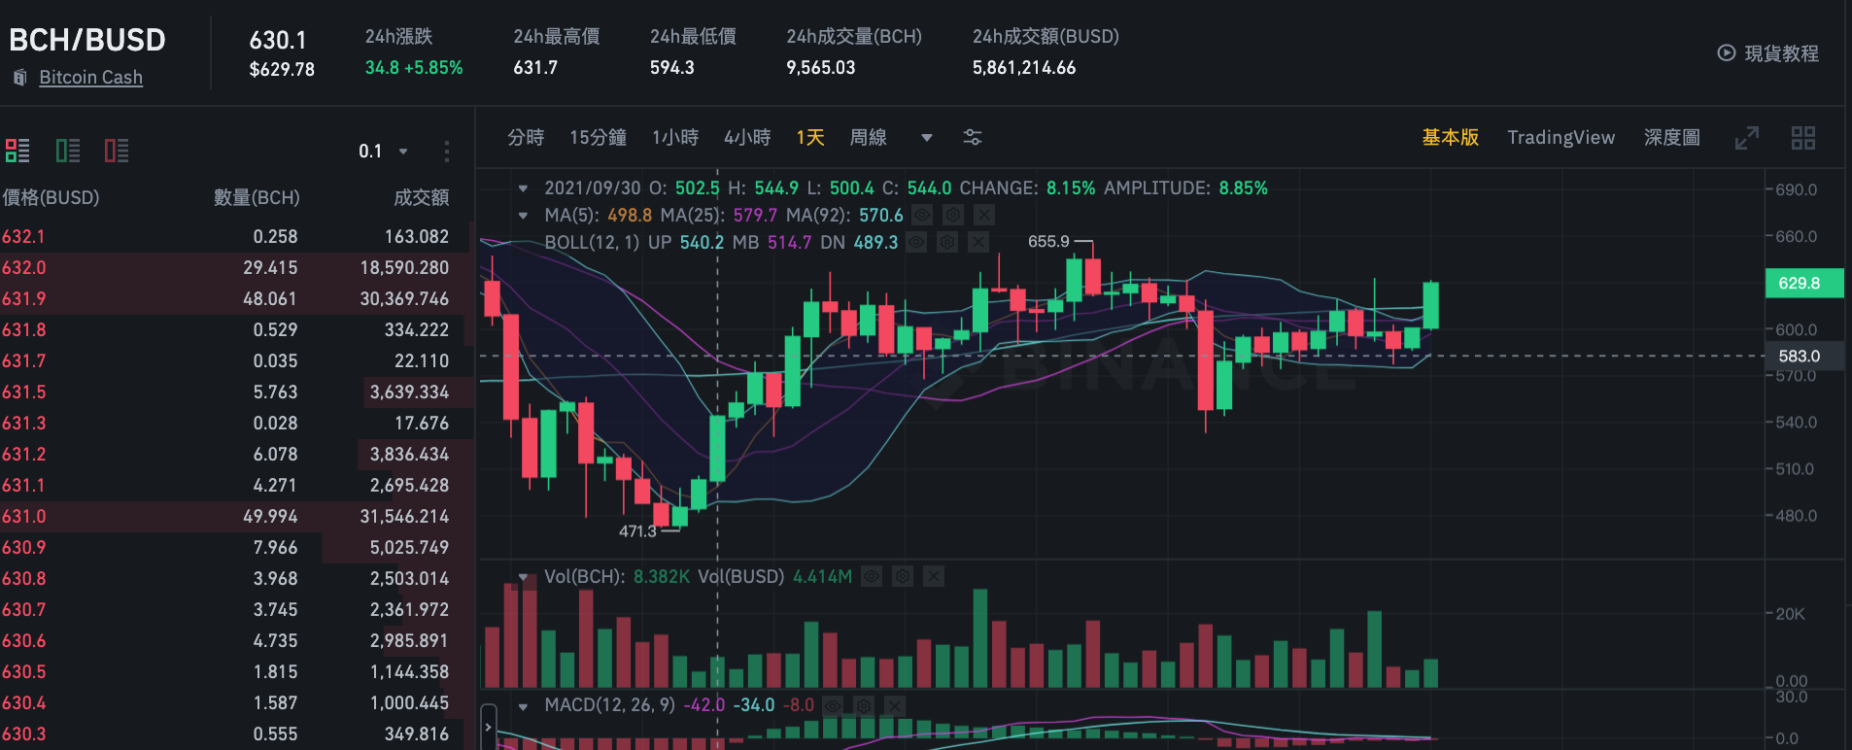Viewport: 1852px width, 750px height.
Task: Open BOLL indicator settings gear
Action: [x=947, y=242]
